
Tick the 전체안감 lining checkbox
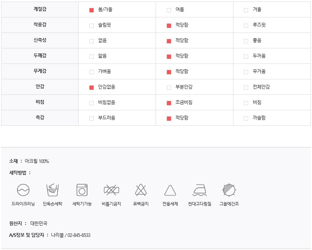pos(246,87)
